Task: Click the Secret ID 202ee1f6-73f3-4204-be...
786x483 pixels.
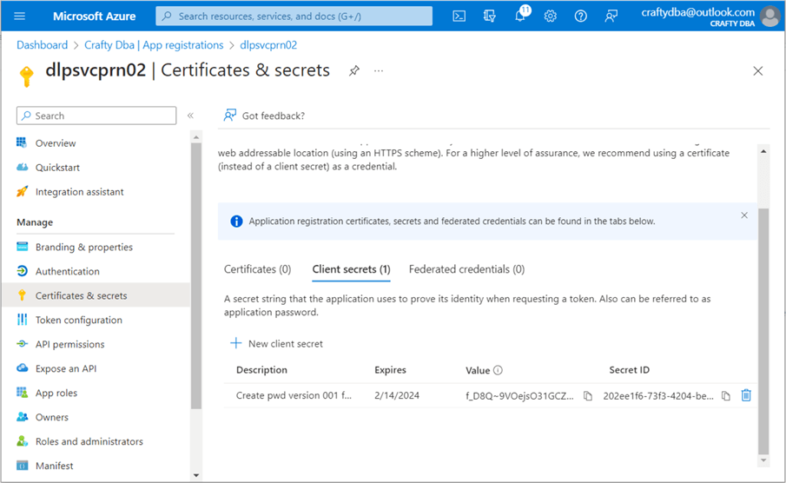Action: tap(658, 396)
